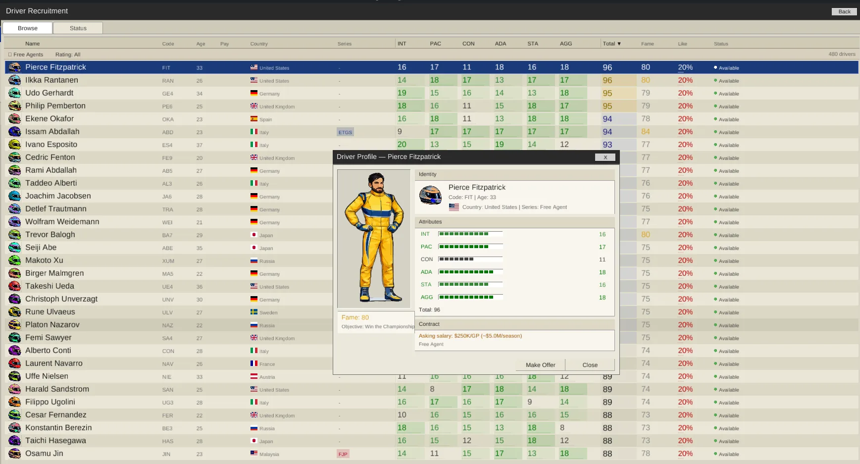The image size is (860, 464).
Task: Click the Total column sort arrow
Action: tap(618, 44)
